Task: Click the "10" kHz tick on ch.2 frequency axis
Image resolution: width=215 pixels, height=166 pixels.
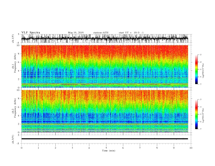Action: [18, 90]
